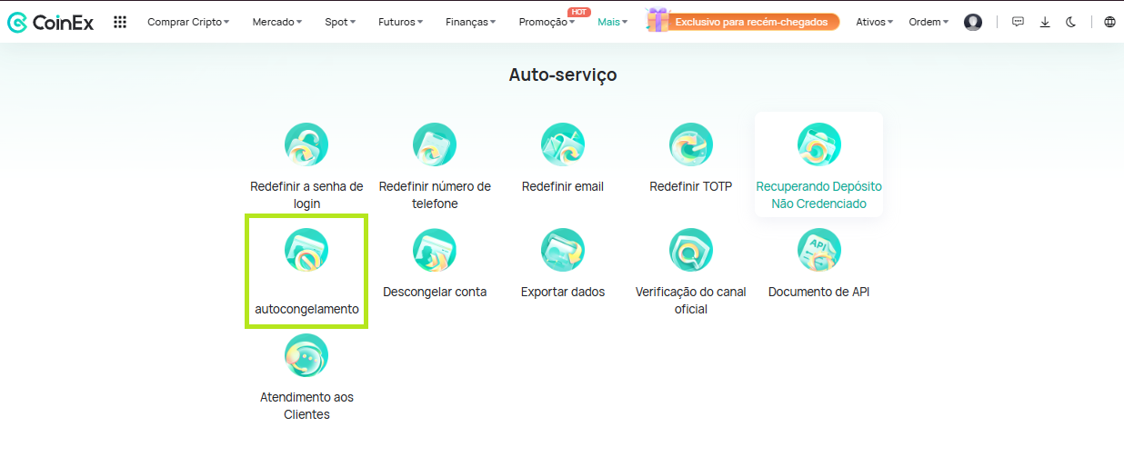Open the language globe icon
Screen dimensions: 1124x457
tap(1109, 22)
